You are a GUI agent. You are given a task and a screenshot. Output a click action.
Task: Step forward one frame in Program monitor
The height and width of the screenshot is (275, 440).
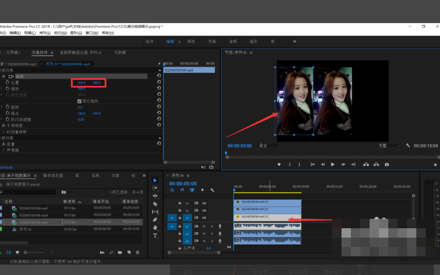tap(343, 164)
